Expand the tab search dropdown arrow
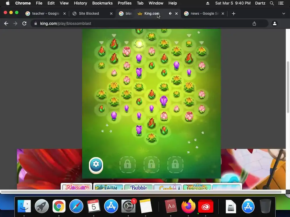The height and width of the screenshot is (217, 290). pos(284,14)
